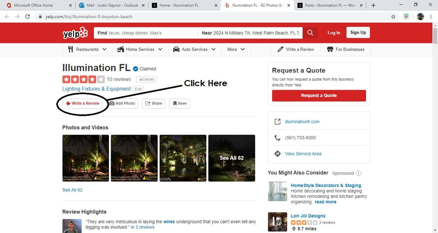
Task: Click the See All 62 photo thumbnail overlay
Action: point(232,158)
